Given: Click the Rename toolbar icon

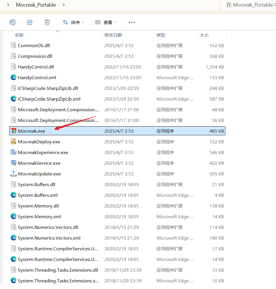Looking at the screenshot, I should click(12, 22).
